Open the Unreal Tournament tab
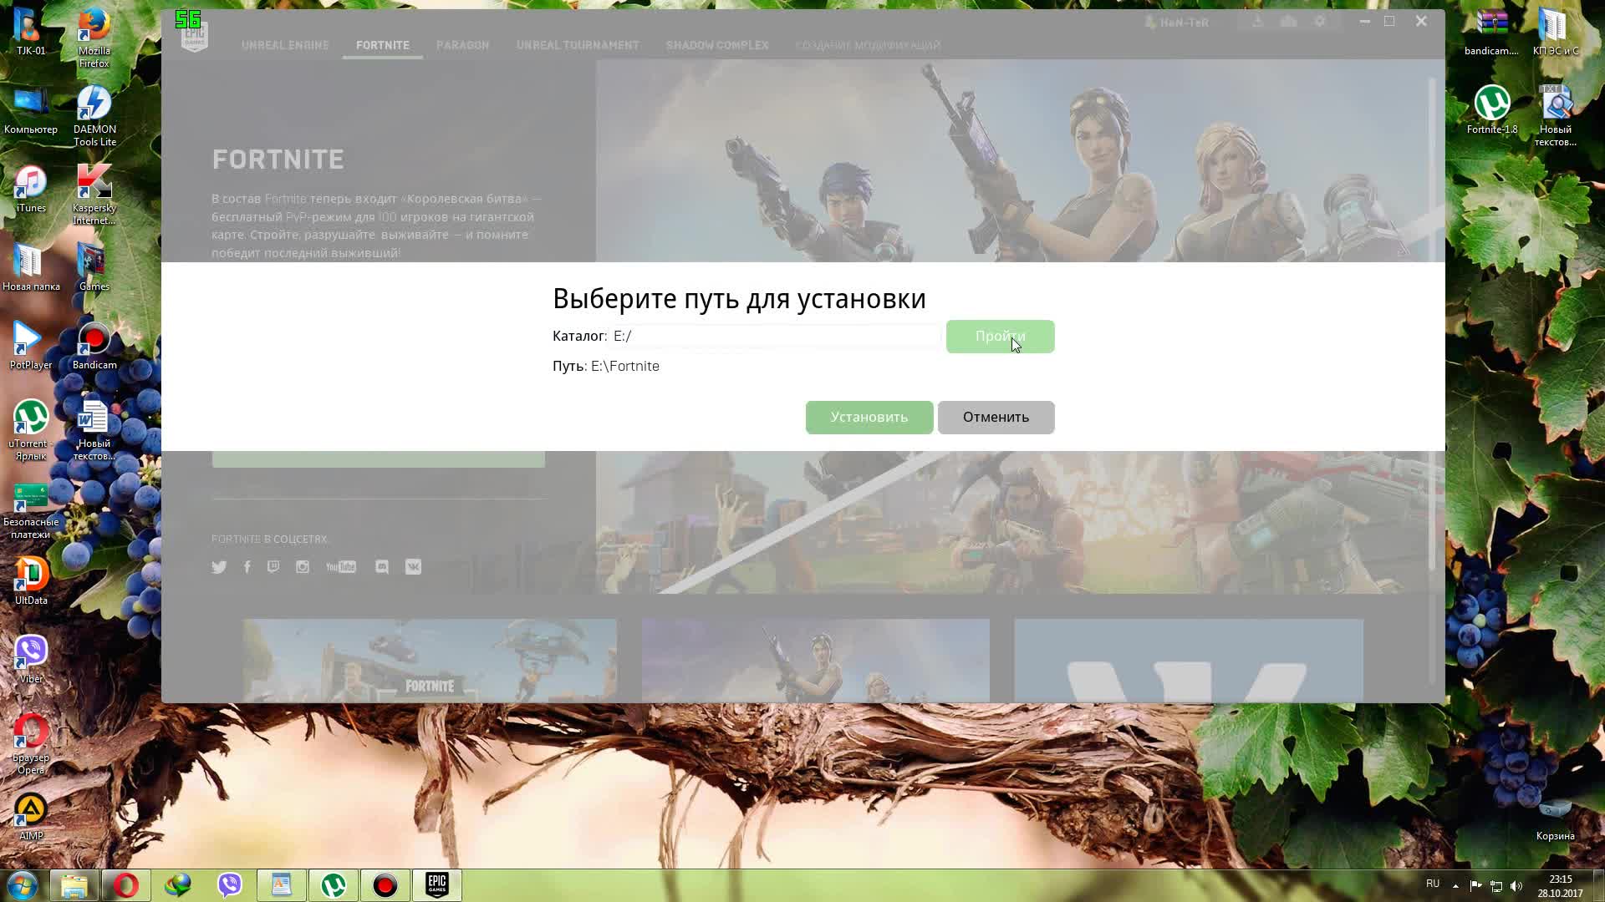1605x902 pixels. (x=578, y=45)
